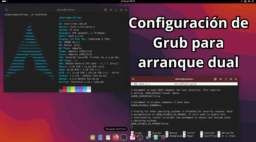The width and height of the screenshot is (256, 142).
Task: Open the Terminal icon in the dock
Action: tap(123, 137)
